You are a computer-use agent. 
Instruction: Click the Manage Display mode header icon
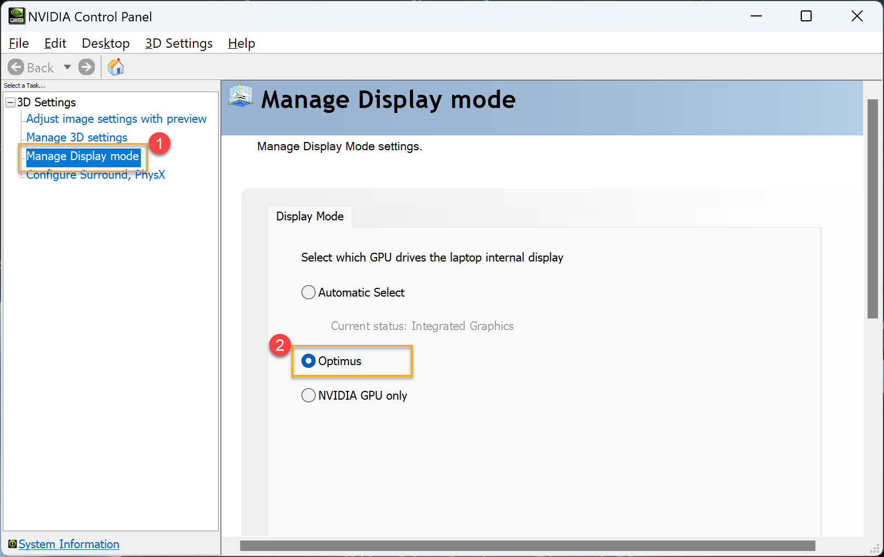pos(241,95)
